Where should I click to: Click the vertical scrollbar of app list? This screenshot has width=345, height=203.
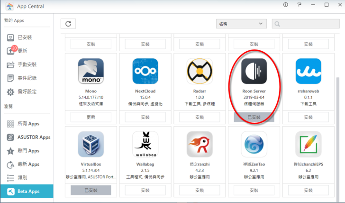(337, 133)
